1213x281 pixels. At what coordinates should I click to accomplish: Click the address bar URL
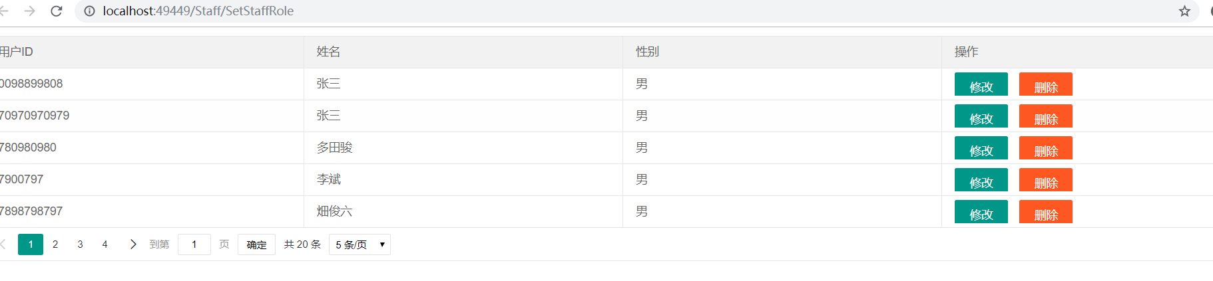click(x=198, y=11)
